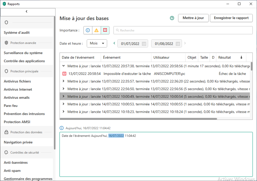Image resolution: width=257 pixels, height=181 pixels.
Task: Open Contrôle des applications report
Action: [x=24, y=61]
